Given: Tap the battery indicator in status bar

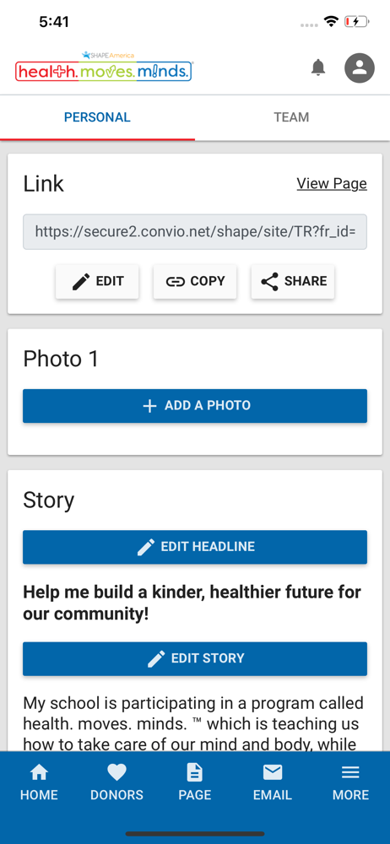Looking at the screenshot, I should point(357,22).
